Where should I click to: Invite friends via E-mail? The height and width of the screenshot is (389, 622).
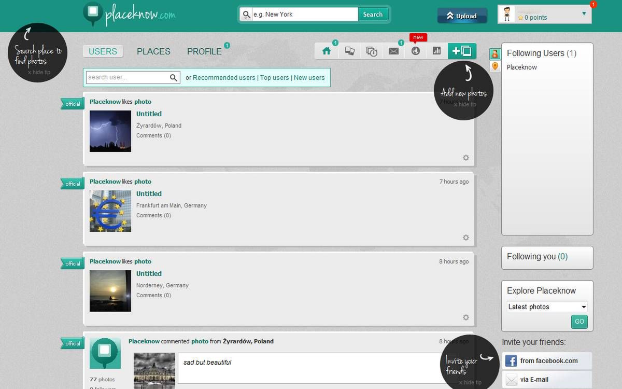point(547,380)
